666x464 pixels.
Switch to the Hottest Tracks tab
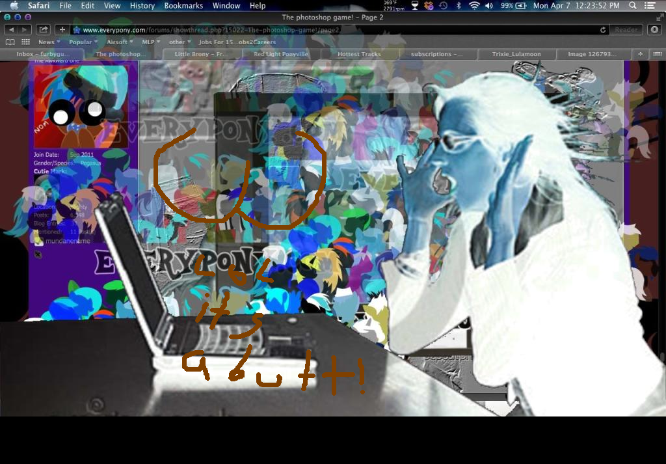(359, 54)
